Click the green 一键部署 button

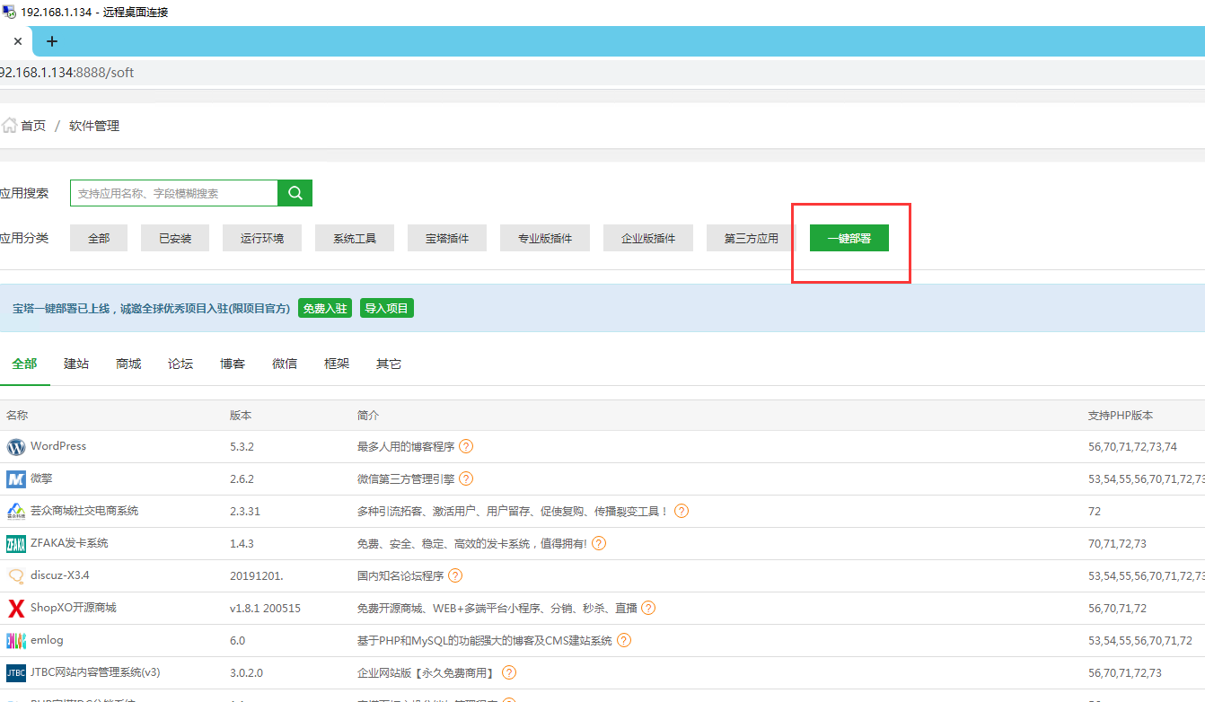click(x=849, y=238)
